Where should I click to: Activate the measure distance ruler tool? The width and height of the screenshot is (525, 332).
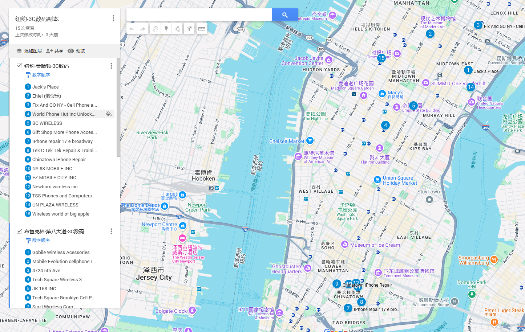pos(202,29)
